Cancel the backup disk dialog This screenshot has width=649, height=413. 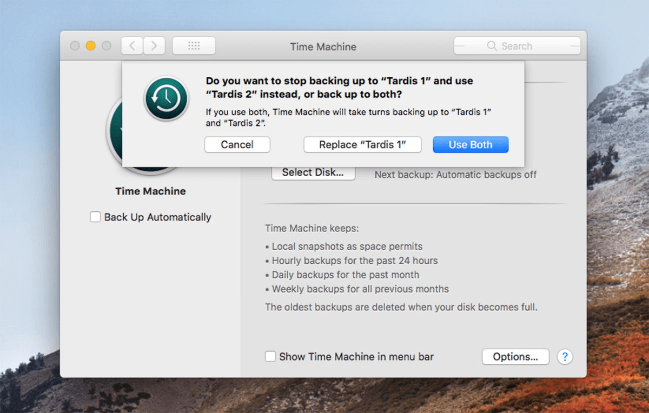[x=237, y=144]
